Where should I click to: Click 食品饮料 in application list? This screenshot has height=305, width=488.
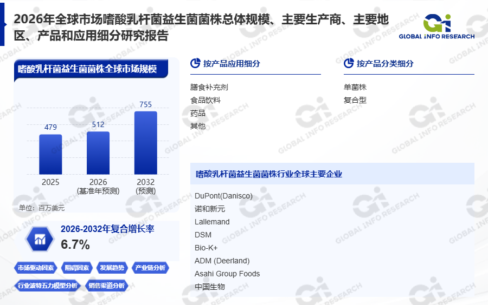[x=206, y=100]
